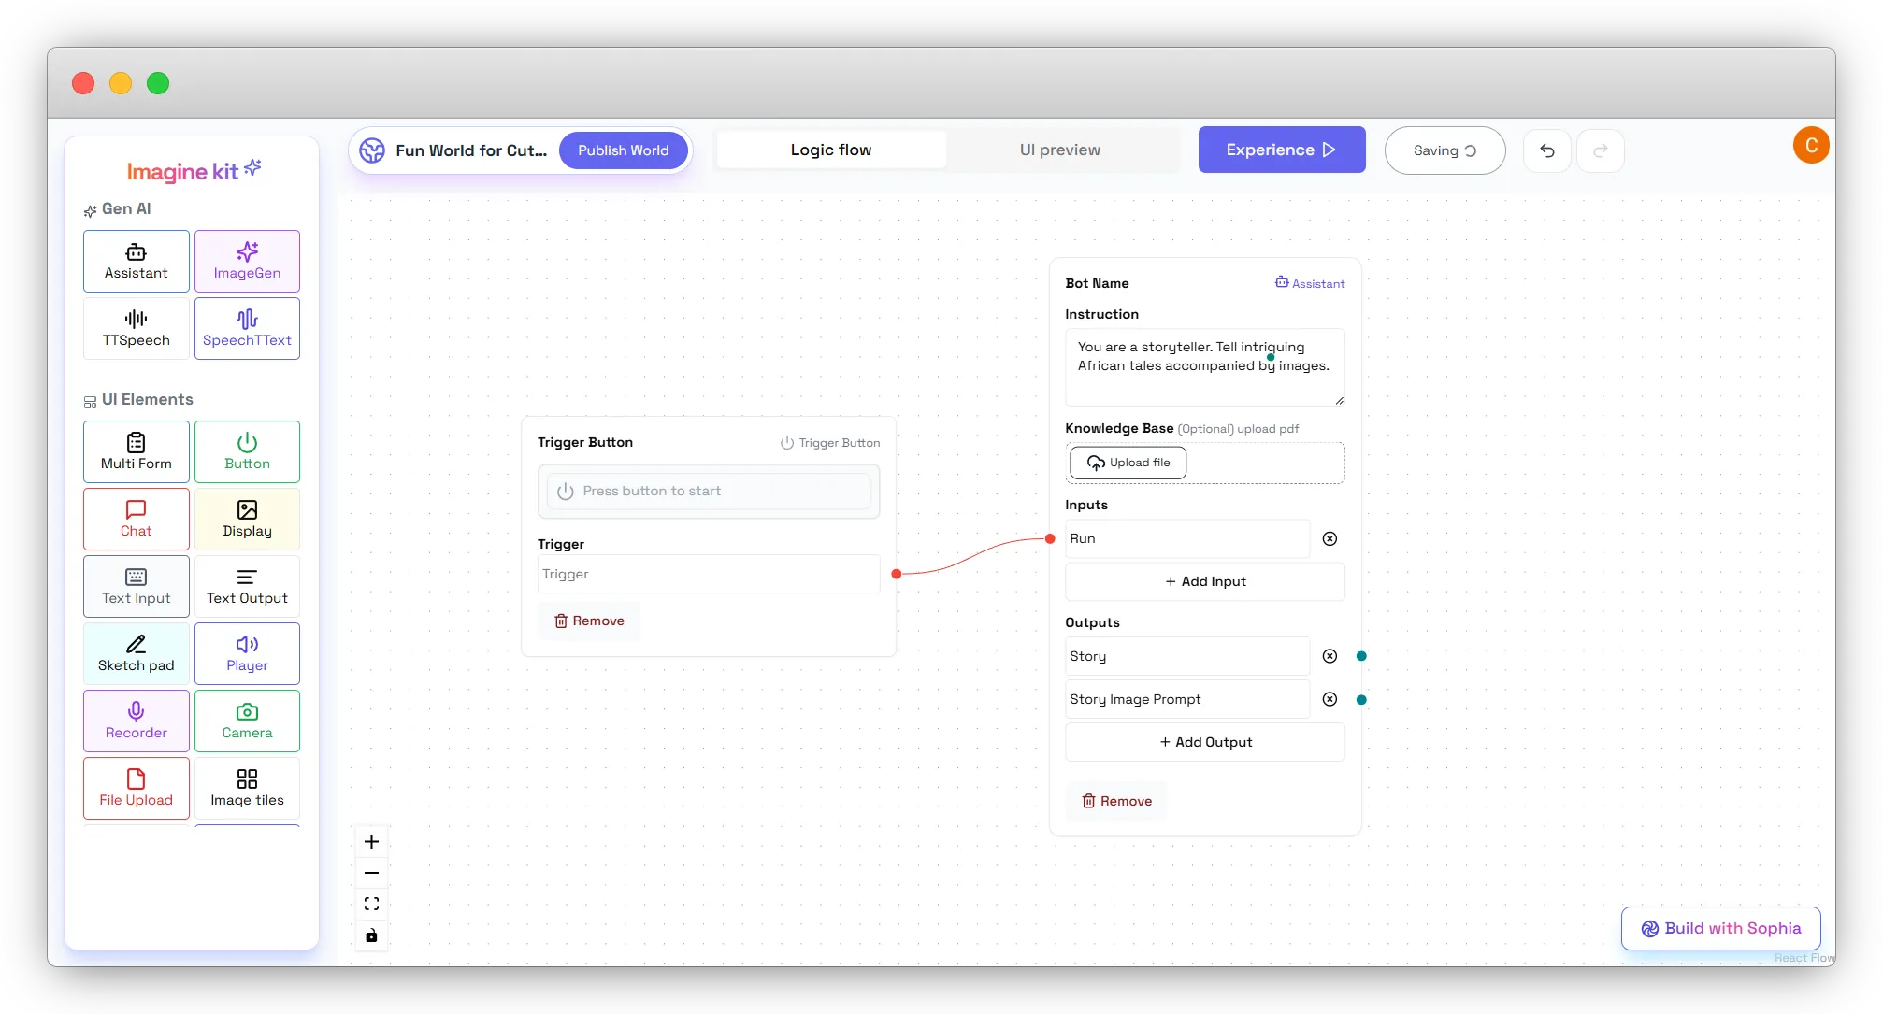Insert a Camera UI element
This screenshot has width=1883, height=1014.
247,721
